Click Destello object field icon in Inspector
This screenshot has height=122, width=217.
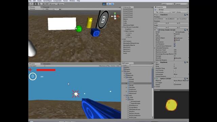coord(175,58)
